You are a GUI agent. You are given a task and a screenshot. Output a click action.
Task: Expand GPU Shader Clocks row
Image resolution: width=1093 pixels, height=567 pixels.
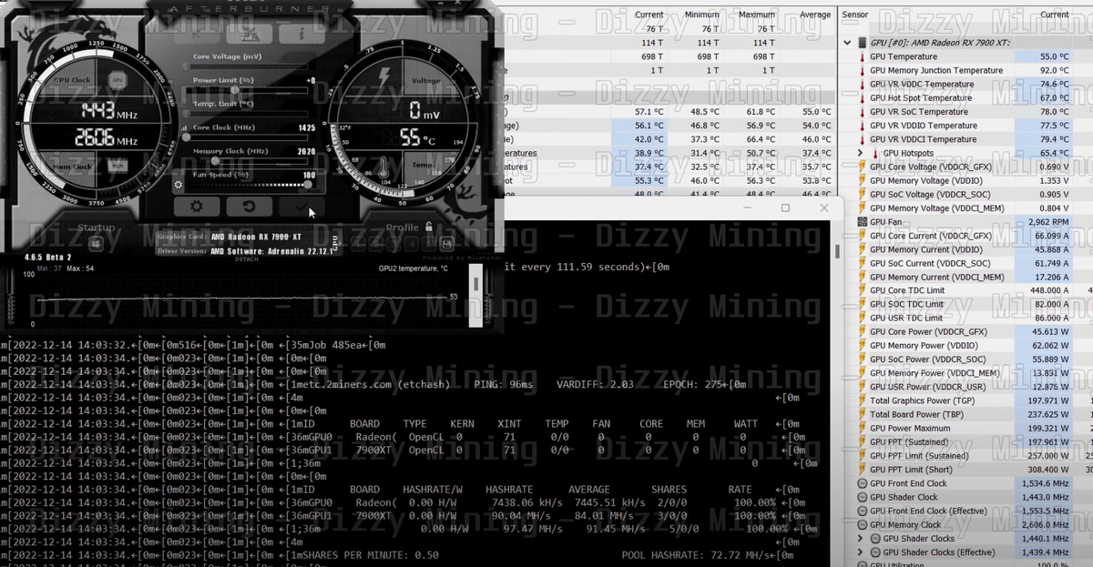pos(861,539)
